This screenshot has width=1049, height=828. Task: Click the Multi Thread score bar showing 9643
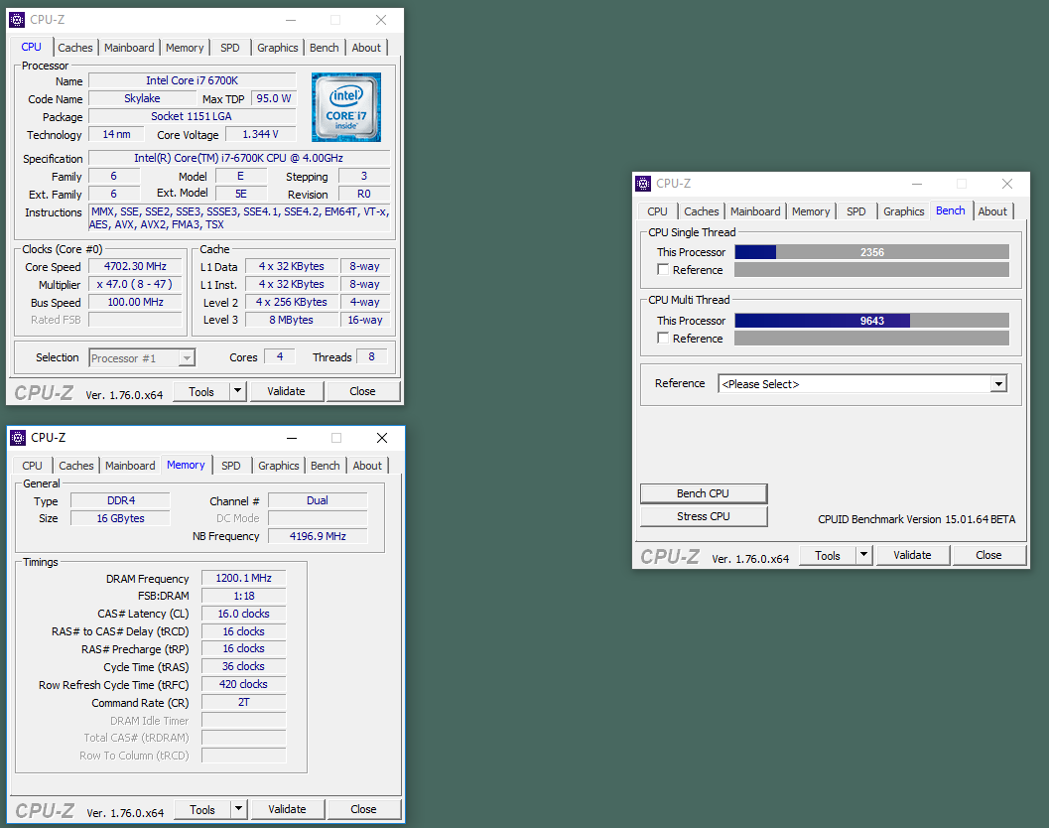tap(871, 321)
